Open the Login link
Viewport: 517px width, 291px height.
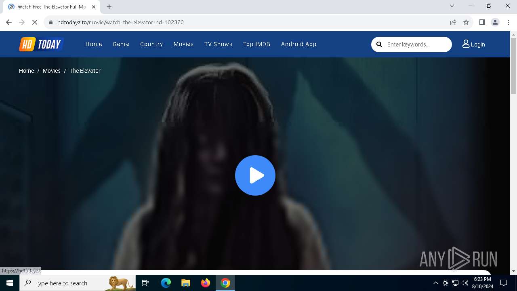[x=474, y=44]
